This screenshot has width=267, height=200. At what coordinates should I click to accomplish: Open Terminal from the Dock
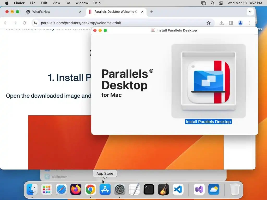coord(149,189)
